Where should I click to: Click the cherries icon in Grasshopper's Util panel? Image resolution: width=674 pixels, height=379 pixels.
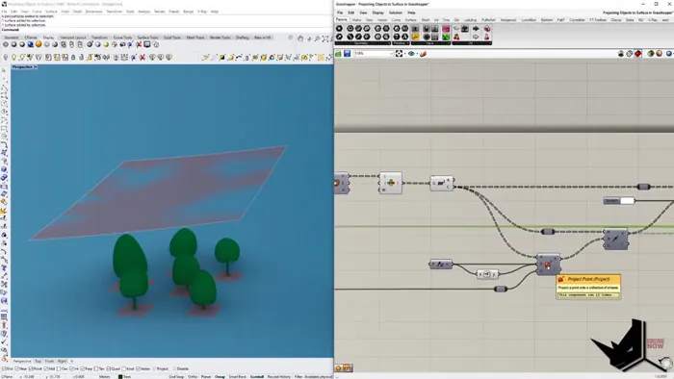coord(456,37)
